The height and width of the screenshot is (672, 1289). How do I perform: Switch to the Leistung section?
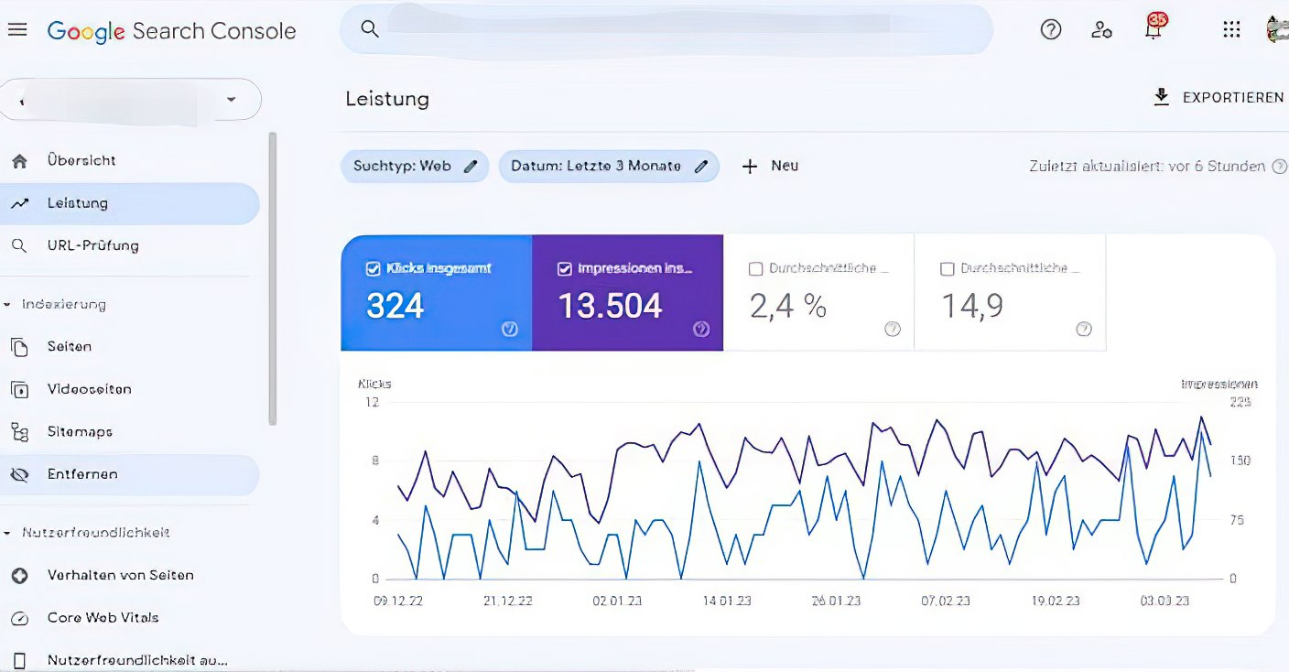click(81, 202)
